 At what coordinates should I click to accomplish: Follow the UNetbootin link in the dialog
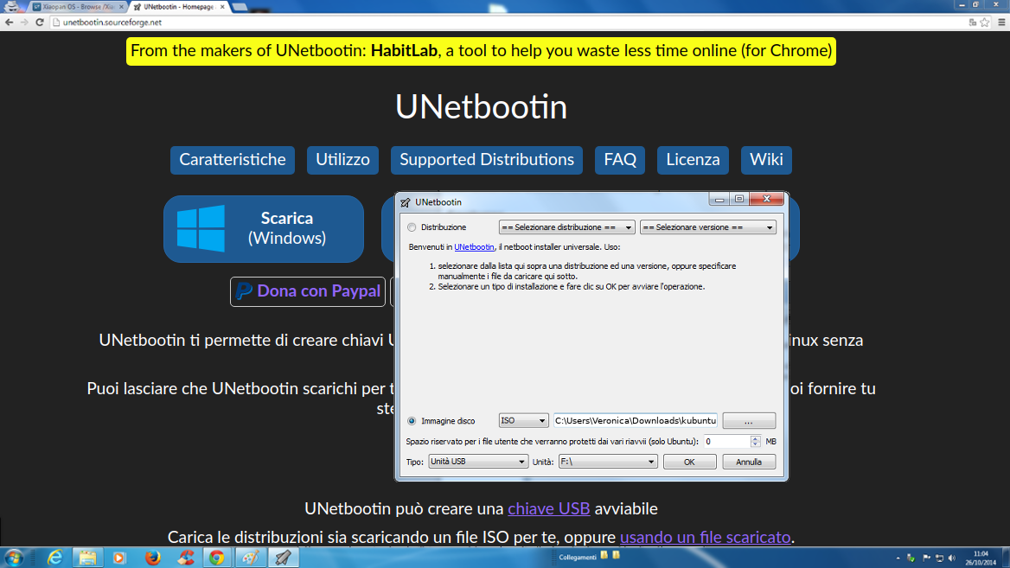474,247
